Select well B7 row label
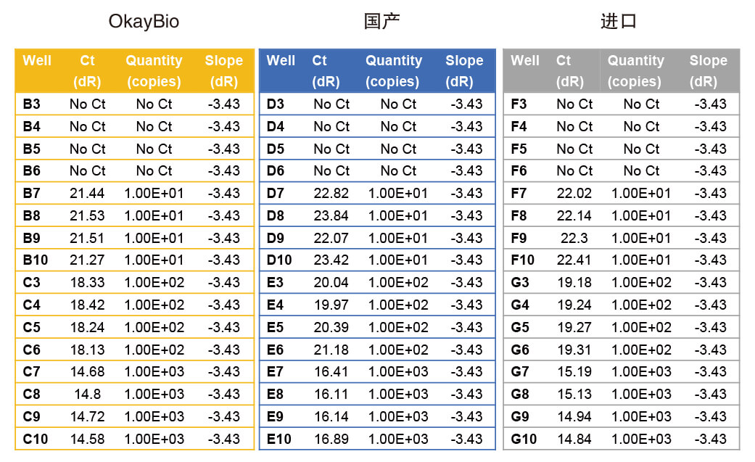Image resolution: width=755 pixels, height=462 pixels. (32, 194)
